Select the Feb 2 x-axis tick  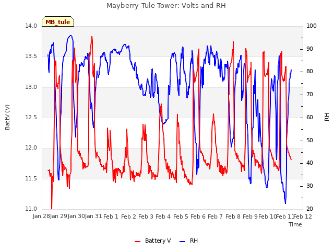click(x=128, y=216)
